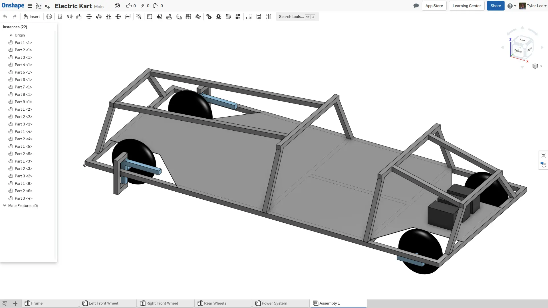Screen dimensions: 548x308
Task: Open the hamburger document menu
Action: pyautogui.click(x=30, y=6)
